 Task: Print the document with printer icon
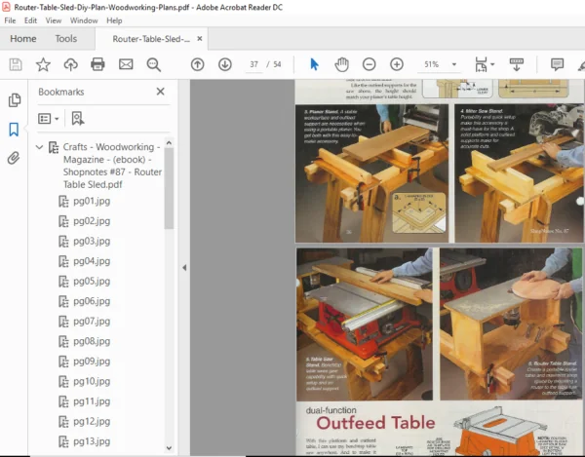pos(97,64)
